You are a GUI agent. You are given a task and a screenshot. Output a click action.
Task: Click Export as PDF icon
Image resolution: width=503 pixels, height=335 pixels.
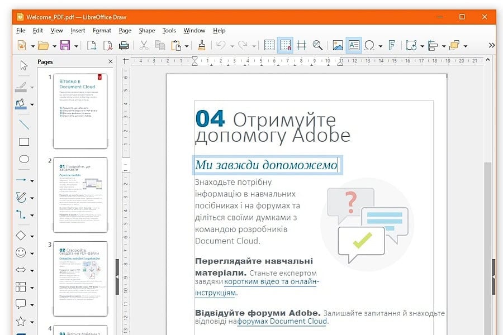point(108,46)
